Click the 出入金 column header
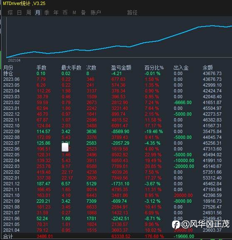The image size is (232, 240). point(181,68)
